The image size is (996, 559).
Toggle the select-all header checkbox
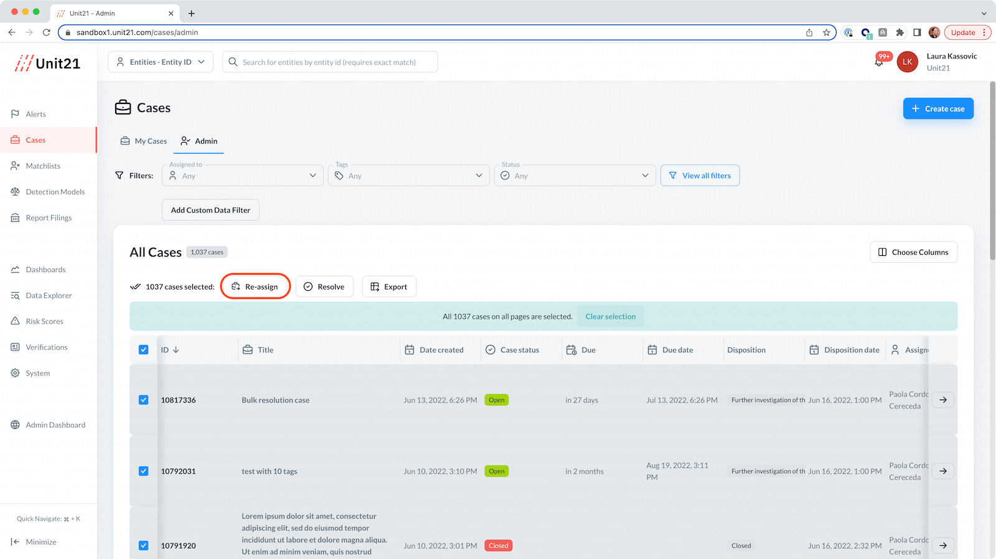(x=143, y=350)
